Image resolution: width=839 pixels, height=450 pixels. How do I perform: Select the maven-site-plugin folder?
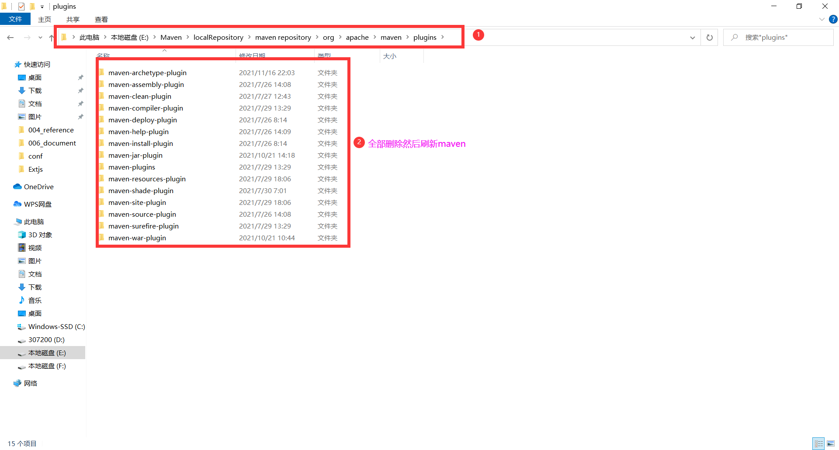click(137, 202)
